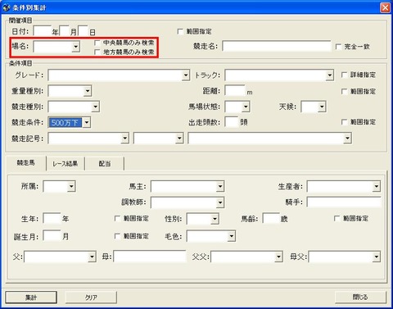Expand the 天候 dropdown
This screenshot has width=393, height=309.
pos(322,107)
